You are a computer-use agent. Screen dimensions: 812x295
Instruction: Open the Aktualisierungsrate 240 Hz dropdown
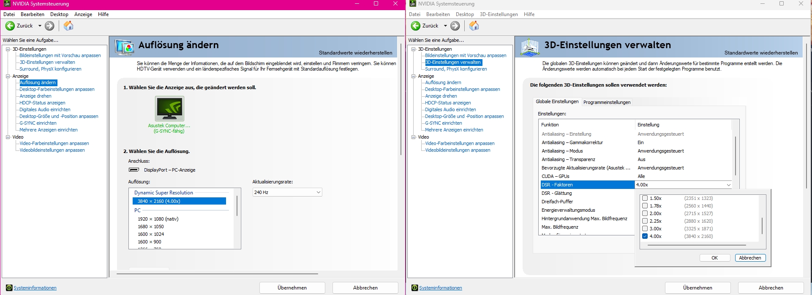tap(287, 192)
